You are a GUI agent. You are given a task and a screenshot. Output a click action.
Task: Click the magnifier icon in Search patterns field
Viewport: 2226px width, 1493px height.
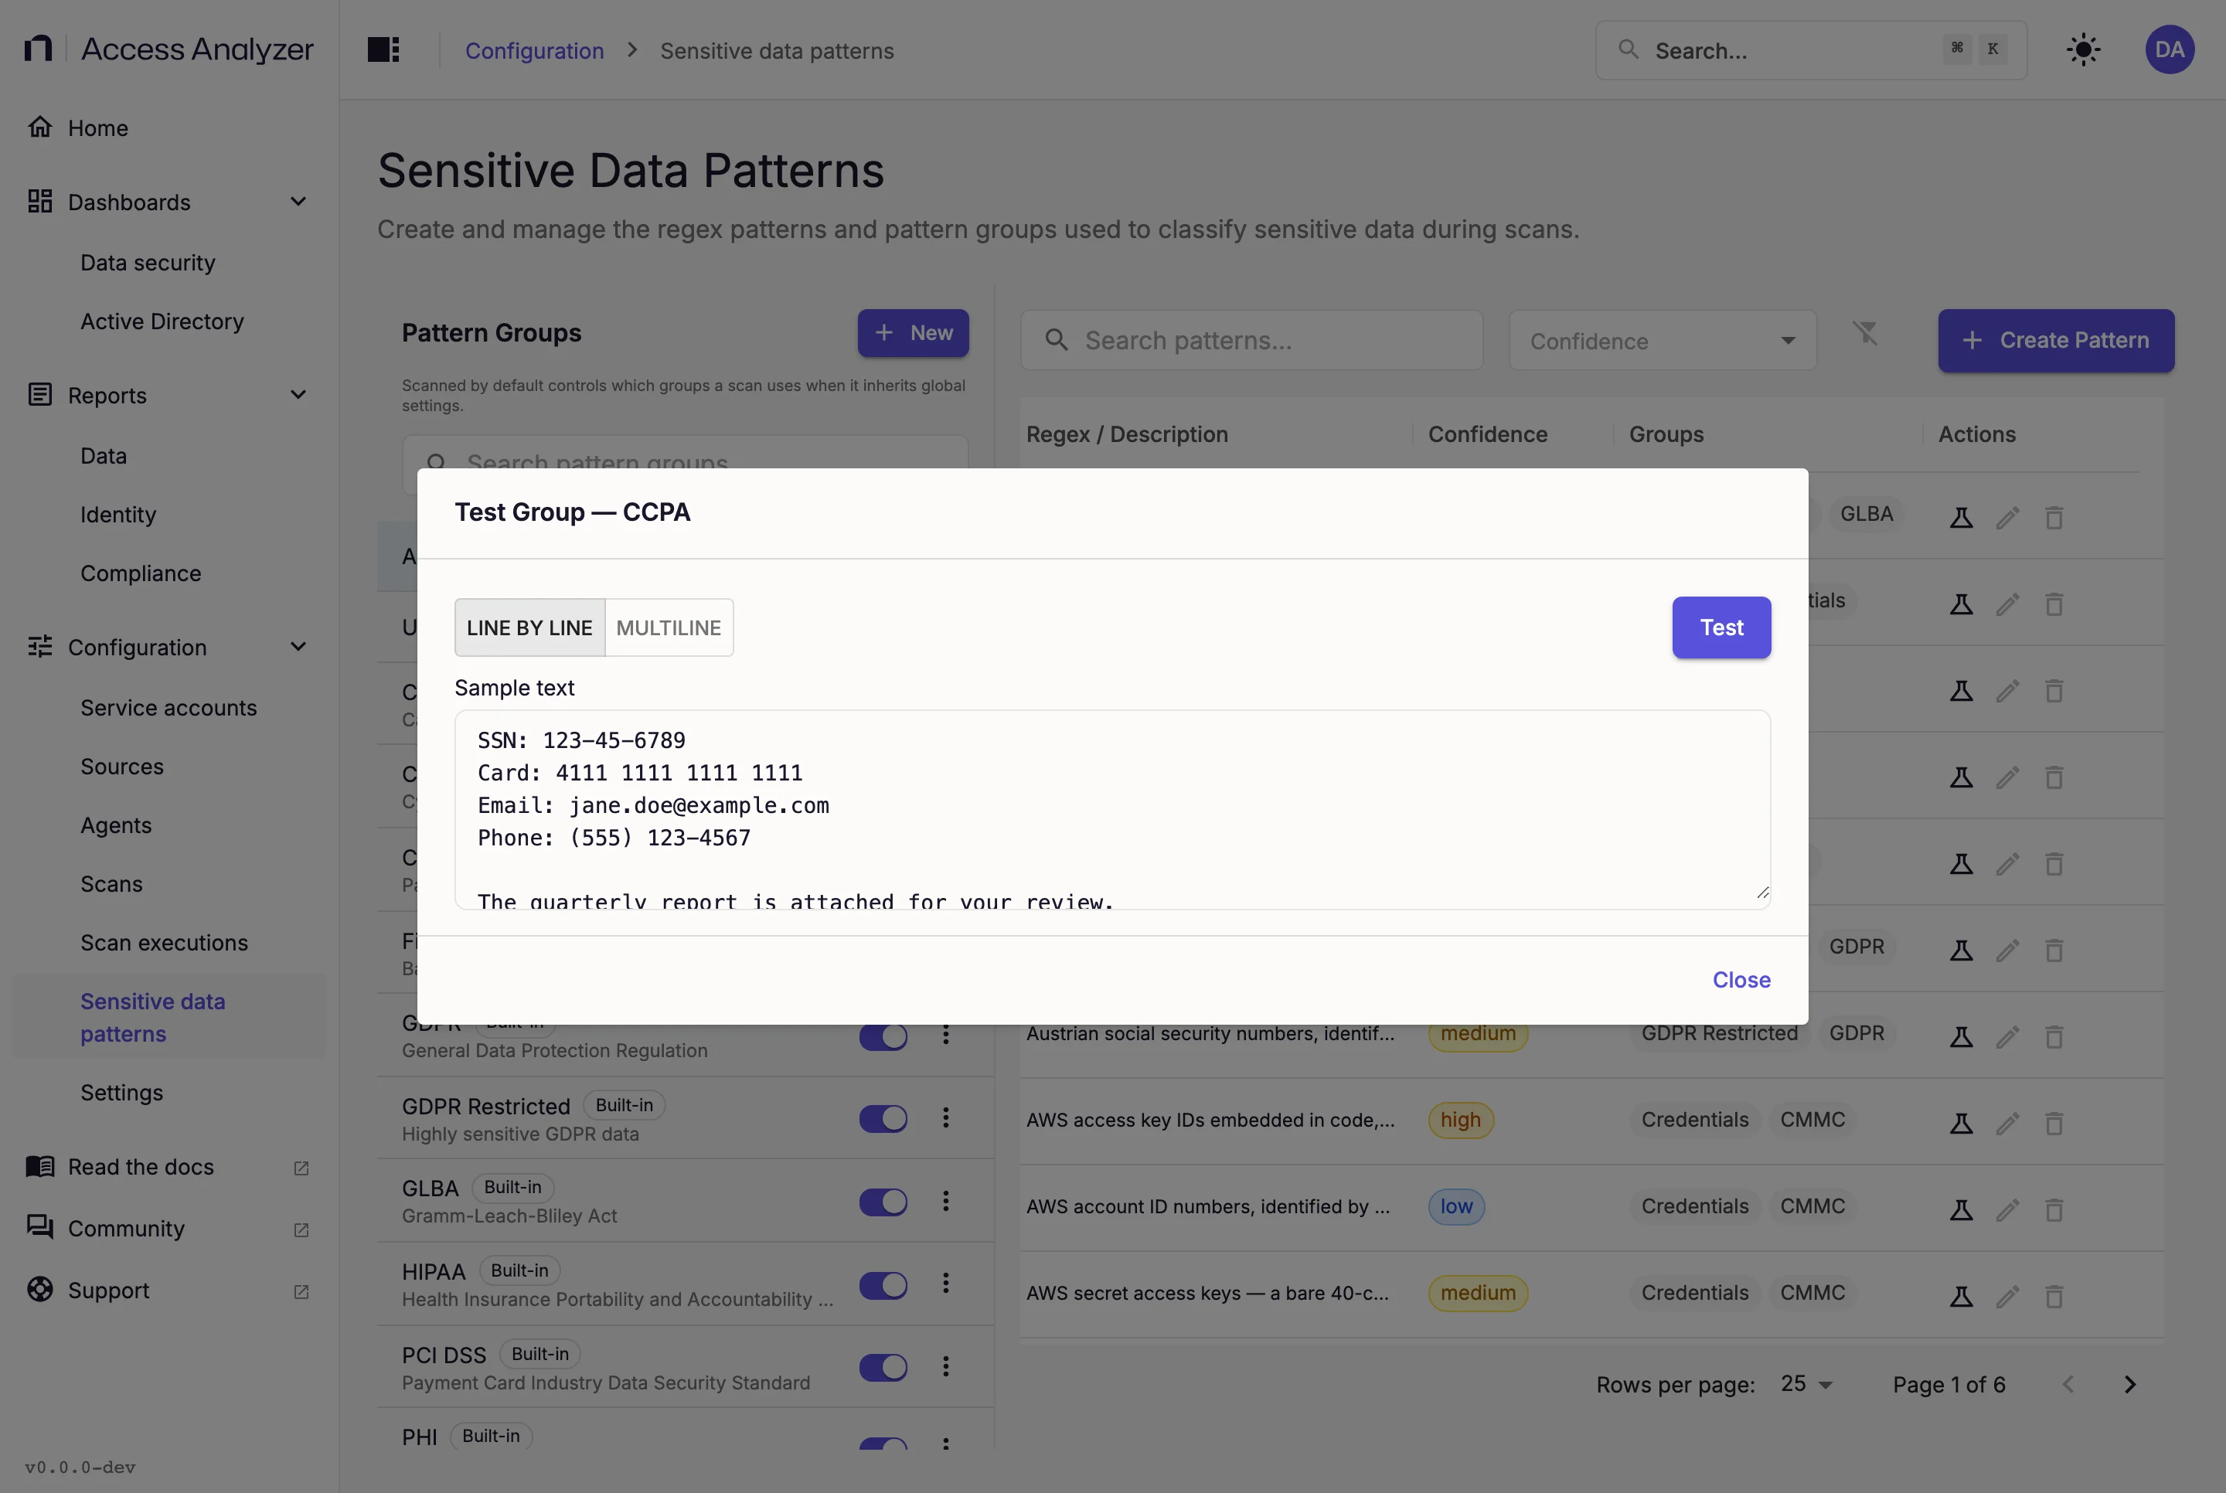click(1056, 340)
